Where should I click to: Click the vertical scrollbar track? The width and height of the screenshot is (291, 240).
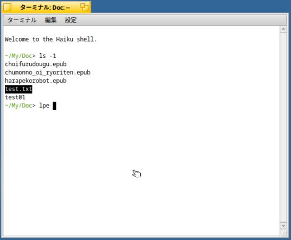(283, 127)
